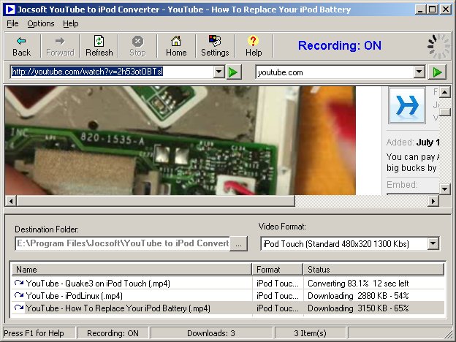Go to the Home page

(176, 46)
